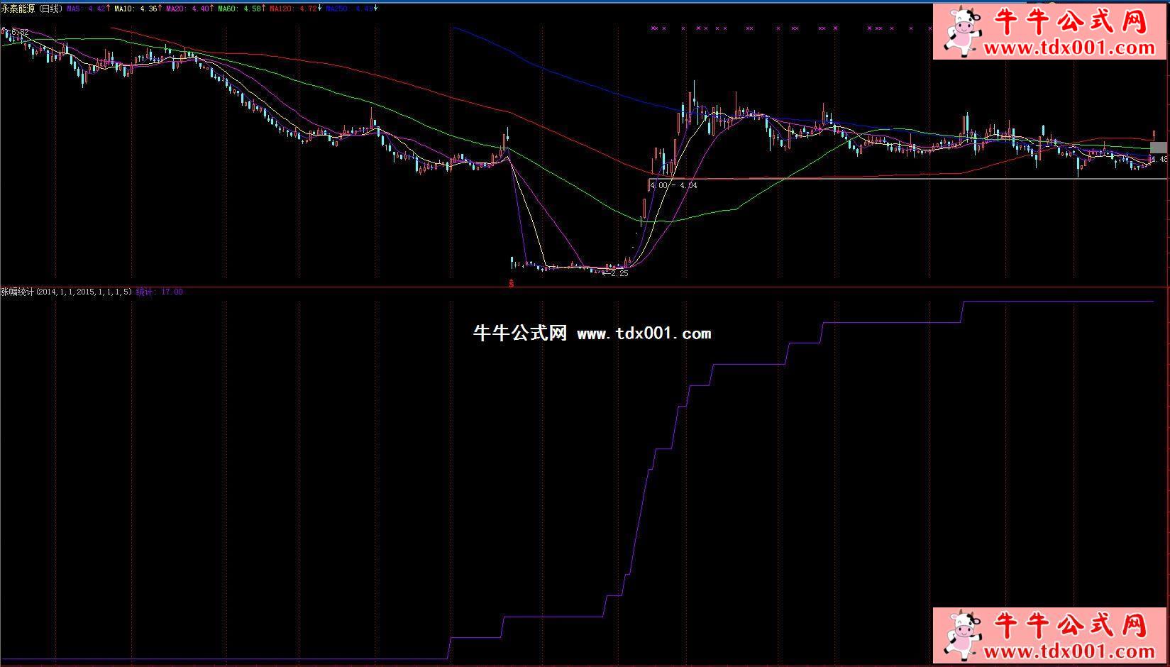Select the MA10 legend value 4.36
Screen dimensions: 1170x667
pos(149,9)
